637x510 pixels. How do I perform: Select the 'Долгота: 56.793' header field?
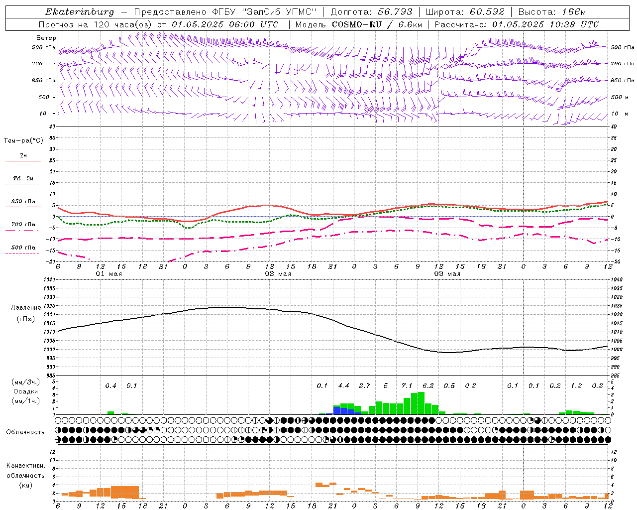coord(372,12)
